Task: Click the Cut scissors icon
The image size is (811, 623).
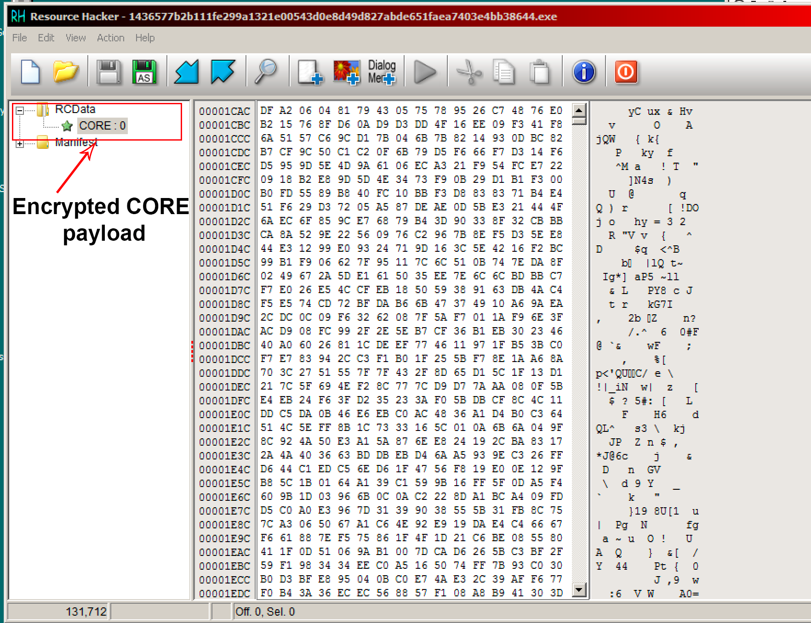Action: [x=469, y=72]
